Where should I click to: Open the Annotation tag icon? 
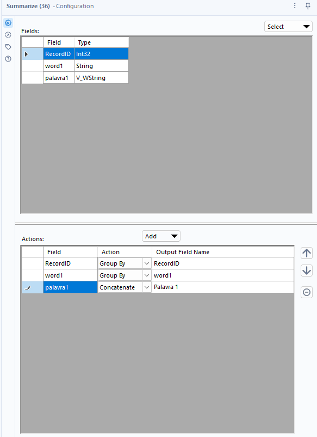(8, 47)
